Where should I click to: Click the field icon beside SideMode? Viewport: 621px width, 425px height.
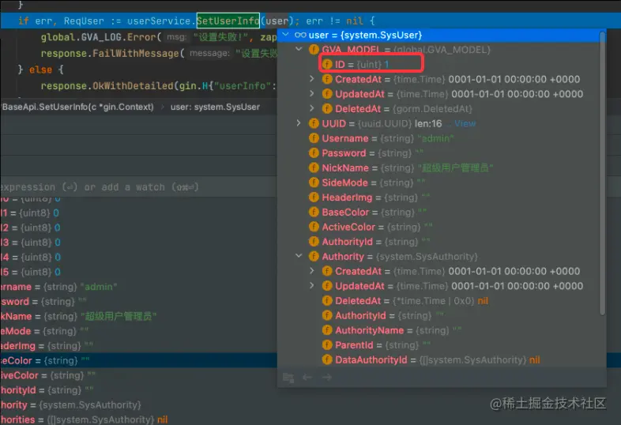tap(314, 182)
